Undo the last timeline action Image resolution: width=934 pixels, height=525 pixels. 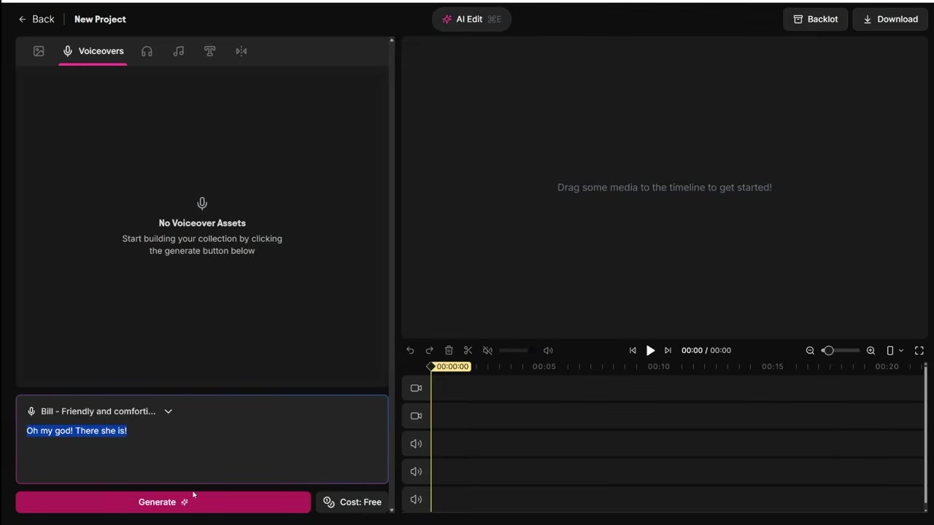tap(410, 351)
